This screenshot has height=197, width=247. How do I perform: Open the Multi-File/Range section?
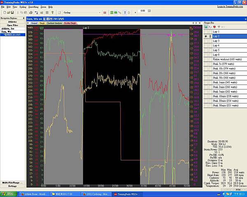[x=12, y=183]
